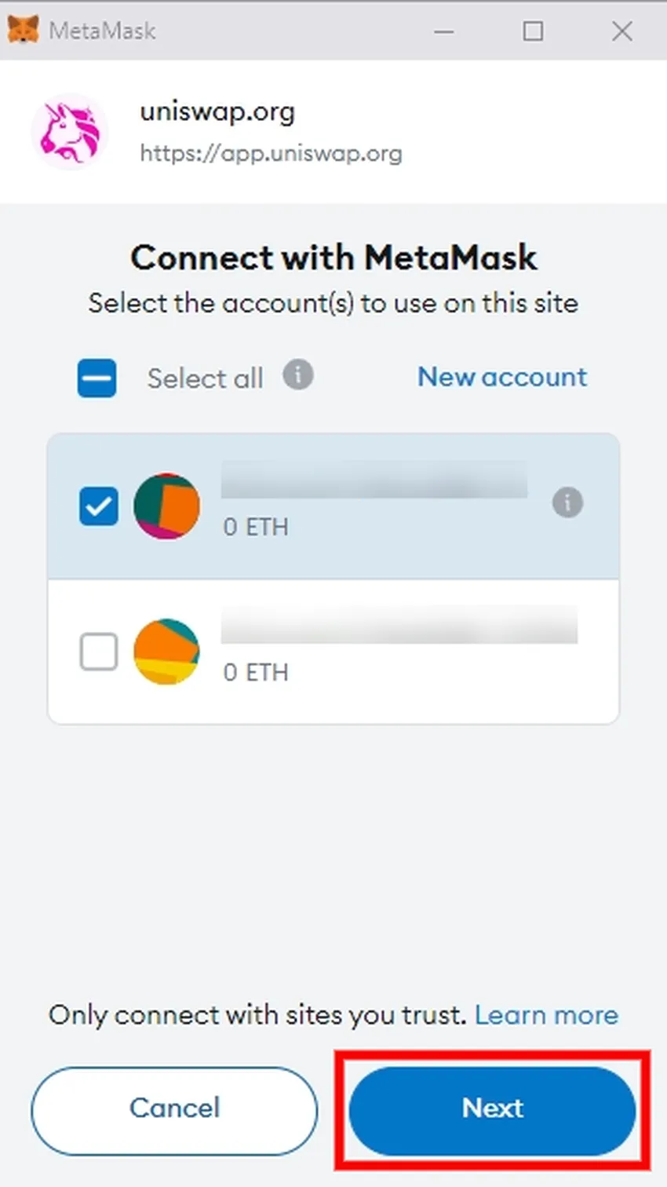Check the second account checkbox
The height and width of the screenshot is (1187, 667).
(x=99, y=652)
